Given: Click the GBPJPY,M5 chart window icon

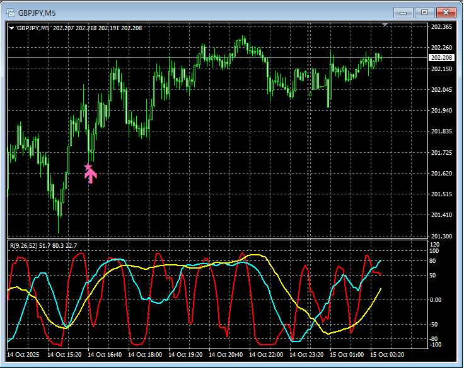Looking at the screenshot, I should coord(11,13).
